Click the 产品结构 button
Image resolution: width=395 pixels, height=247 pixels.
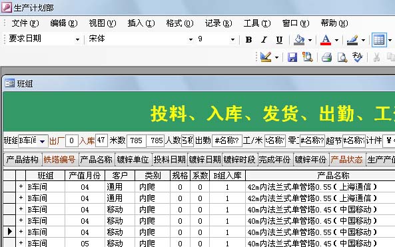pyautogui.click(x=23, y=159)
